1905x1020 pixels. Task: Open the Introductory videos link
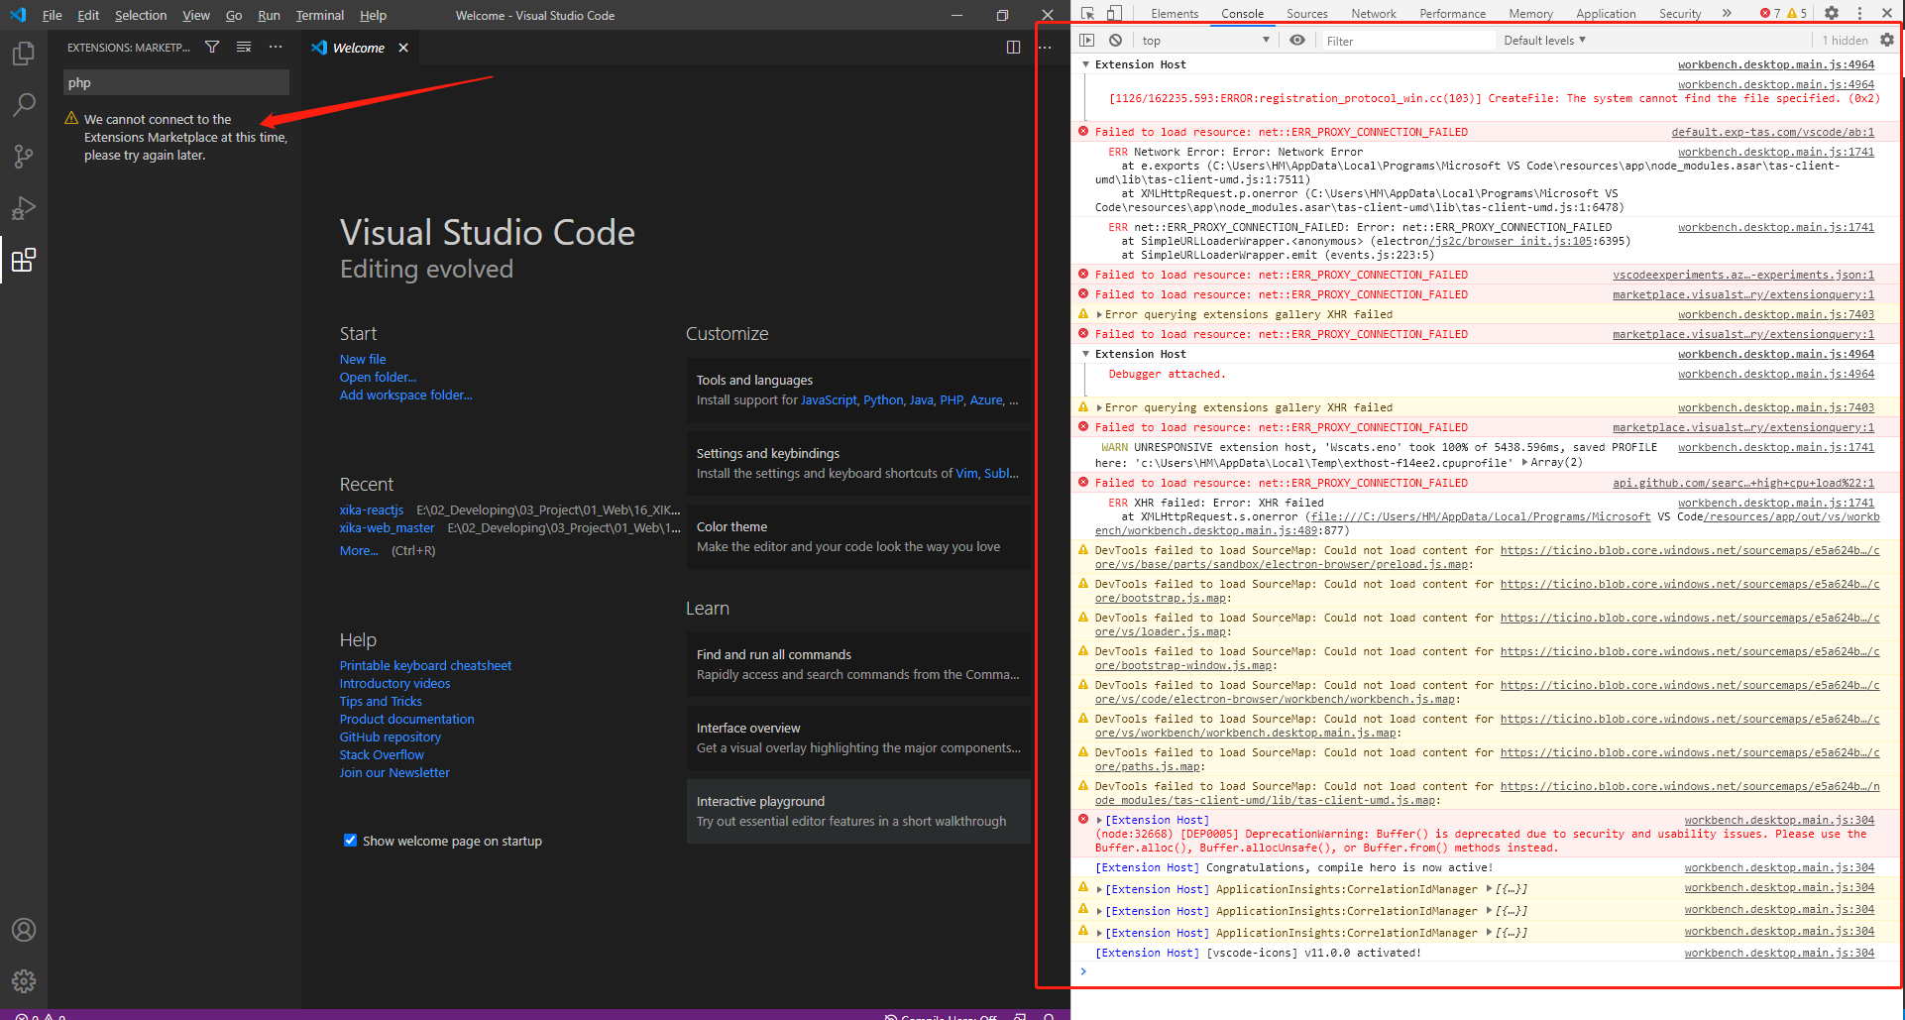(x=394, y=683)
